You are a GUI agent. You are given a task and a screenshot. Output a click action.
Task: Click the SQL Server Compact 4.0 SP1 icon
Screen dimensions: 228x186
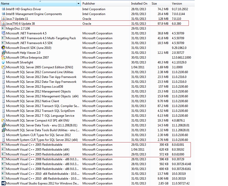pyautogui.click(x=4, y=121)
